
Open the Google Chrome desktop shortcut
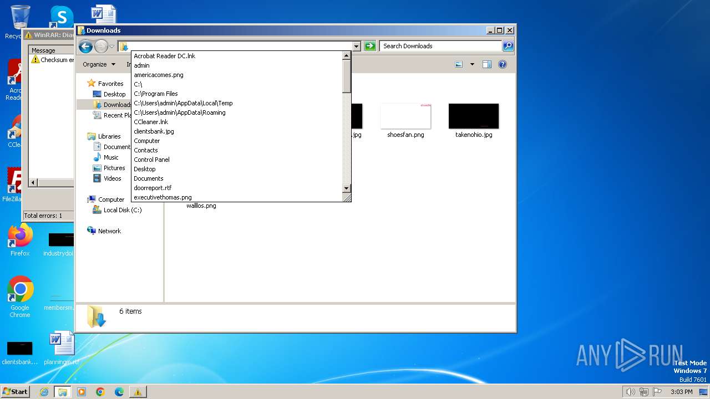coord(20,298)
